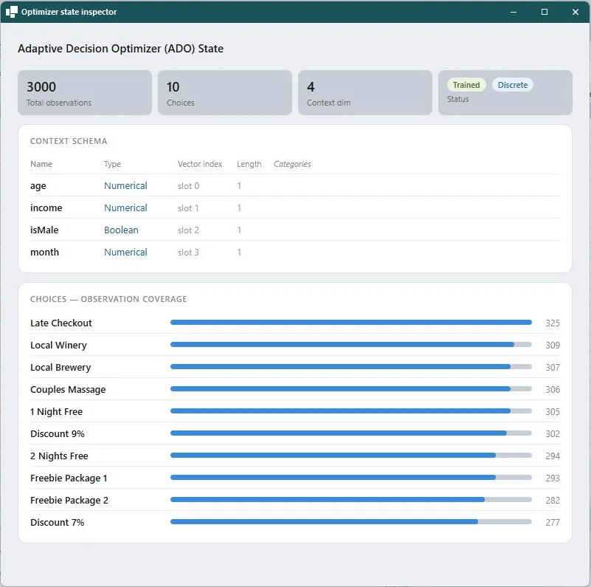
Task: Click the Boolean type of isMale
Action: click(121, 230)
